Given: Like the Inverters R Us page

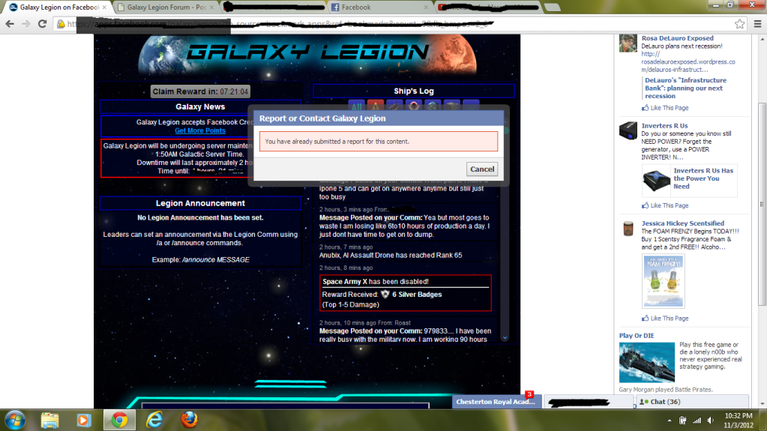Looking at the screenshot, I should click(x=665, y=205).
